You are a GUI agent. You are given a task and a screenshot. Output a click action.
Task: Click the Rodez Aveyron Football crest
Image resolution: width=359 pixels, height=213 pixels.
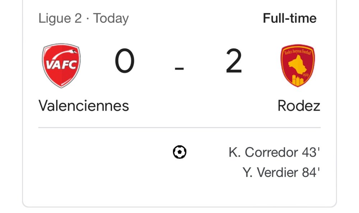[x=298, y=65]
